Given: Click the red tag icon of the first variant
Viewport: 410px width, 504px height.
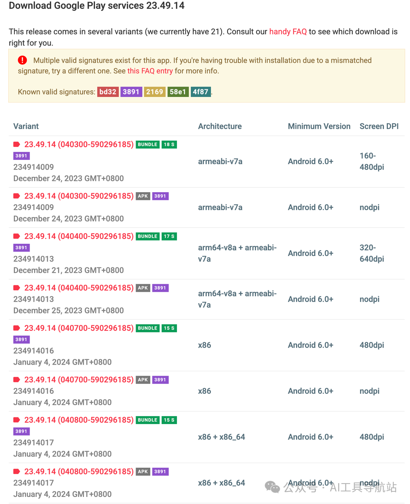Looking at the screenshot, I should click(17, 145).
